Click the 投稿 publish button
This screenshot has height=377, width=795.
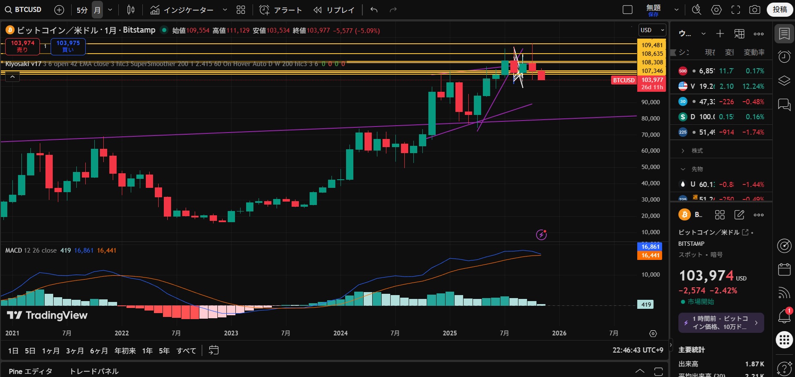point(780,9)
